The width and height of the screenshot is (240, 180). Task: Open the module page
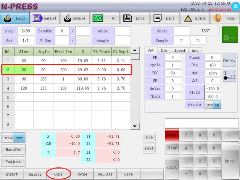(x=75, y=18)
